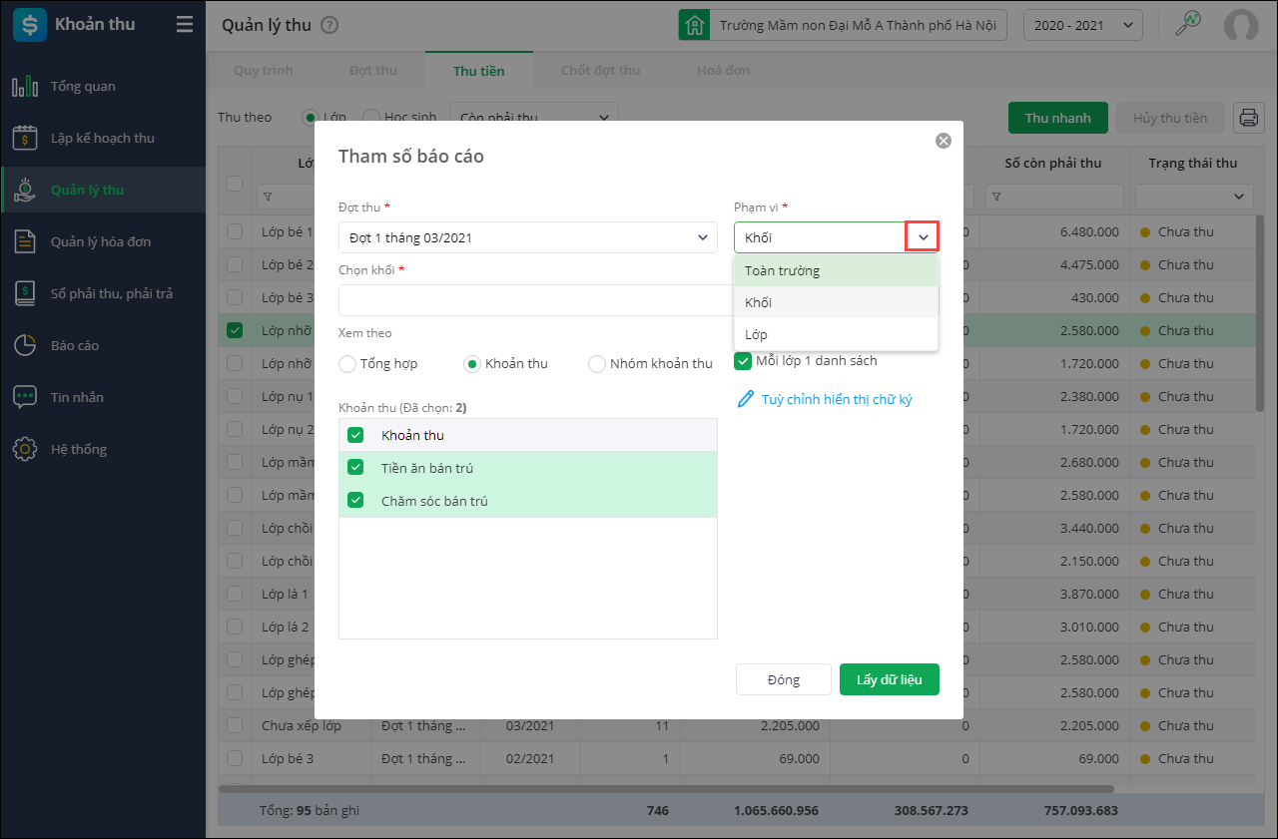Select the Nhóm khoản thu radio option

point(597,364)
